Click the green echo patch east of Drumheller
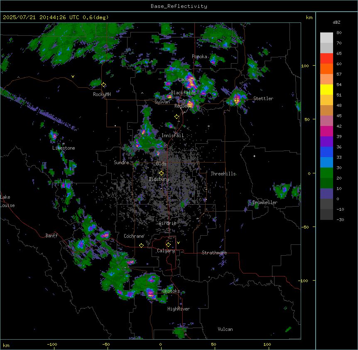Viewport: 358px width, 350px height. pos(282,190)
